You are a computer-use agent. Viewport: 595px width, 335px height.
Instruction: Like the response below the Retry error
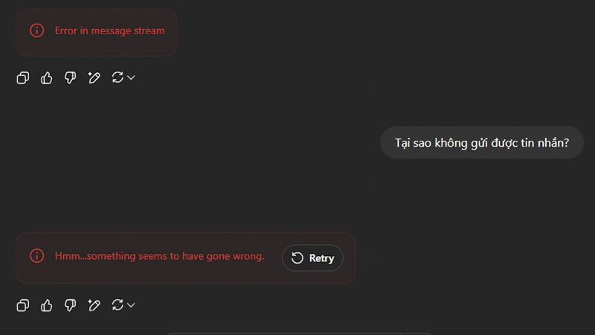pyautogui.click(x=47, y=304)
